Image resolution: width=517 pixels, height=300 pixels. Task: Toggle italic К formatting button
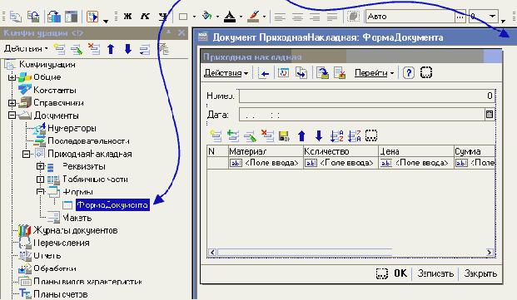pyautogui.click(x=145, y=16)
